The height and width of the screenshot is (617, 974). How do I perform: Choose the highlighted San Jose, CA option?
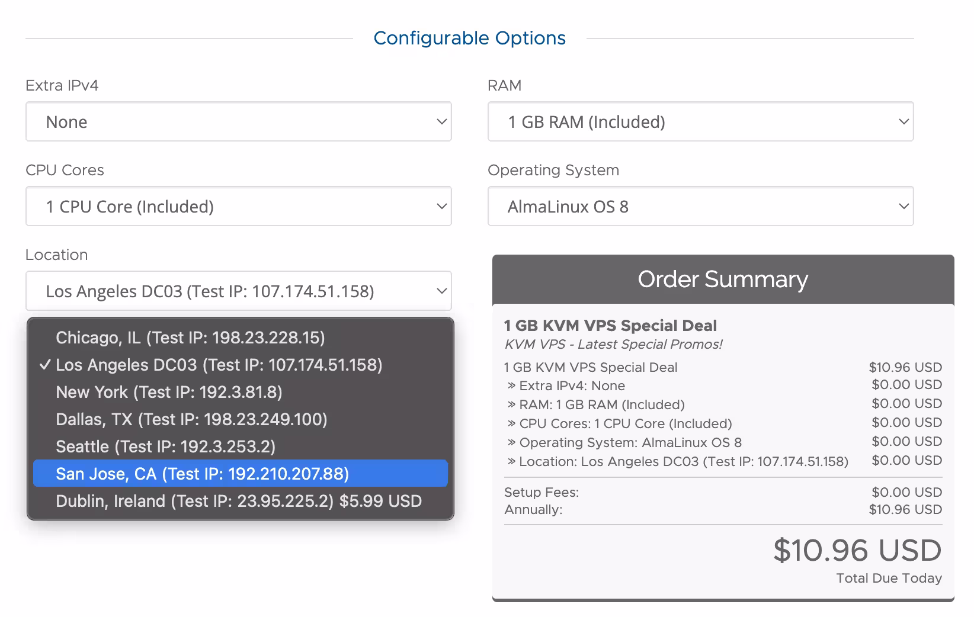(202, 474)
